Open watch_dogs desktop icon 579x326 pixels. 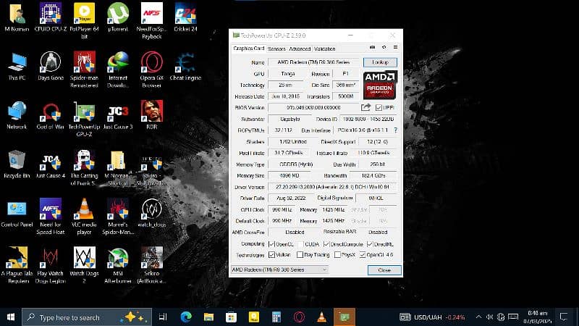151,213
